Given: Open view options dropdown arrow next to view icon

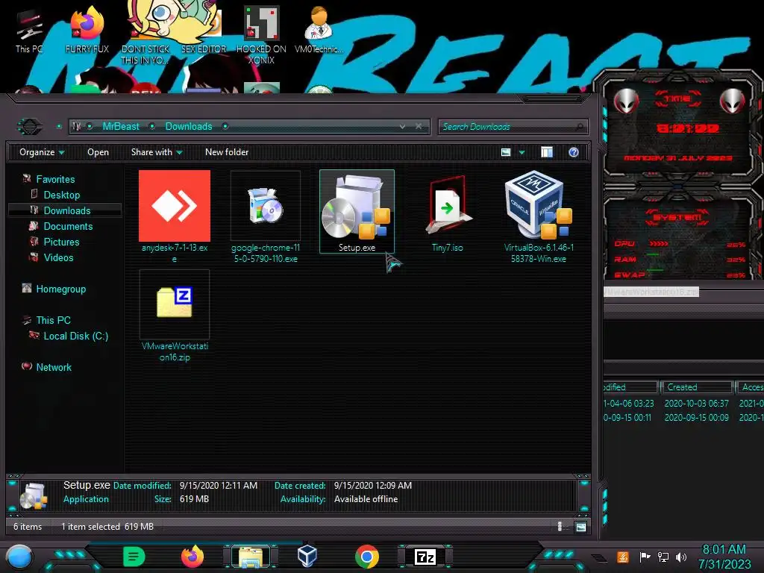Looking at the screenshot, I should tap(522, 152).
